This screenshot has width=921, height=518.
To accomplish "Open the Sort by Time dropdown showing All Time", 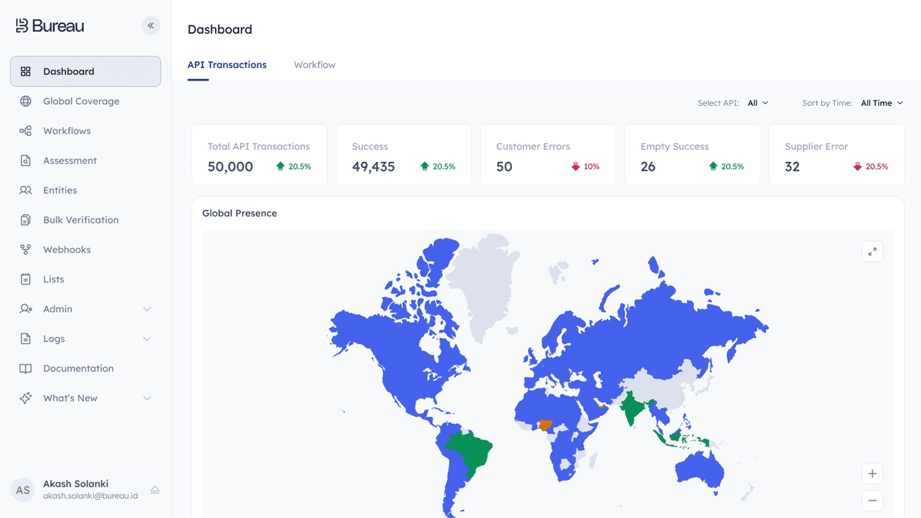I will click(x=882, y=103).
